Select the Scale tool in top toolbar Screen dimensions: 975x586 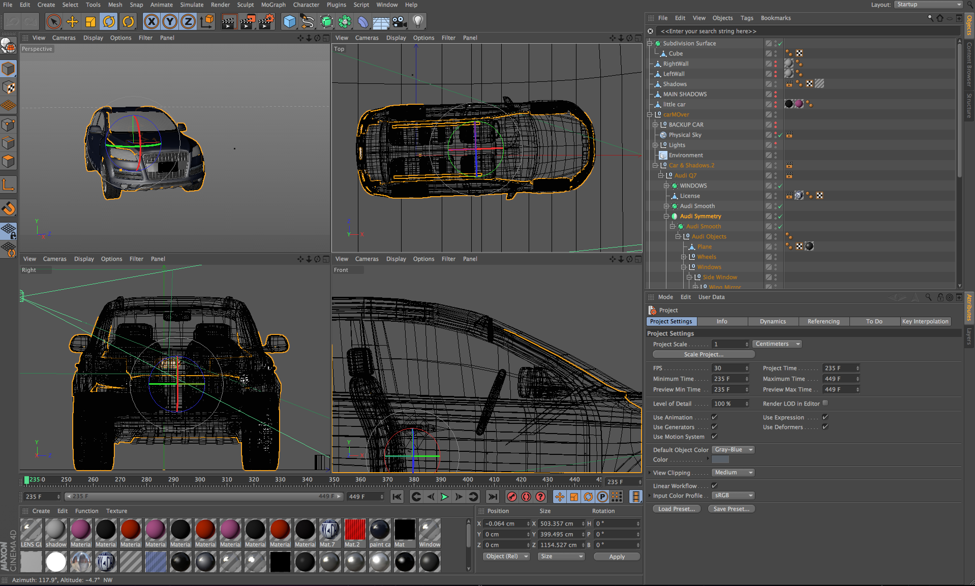coord(90,21)
